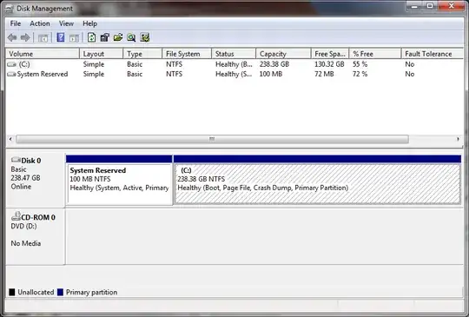Open the File menu
Image resolution: width=469 pixels, height=317 pixels.
16,23
